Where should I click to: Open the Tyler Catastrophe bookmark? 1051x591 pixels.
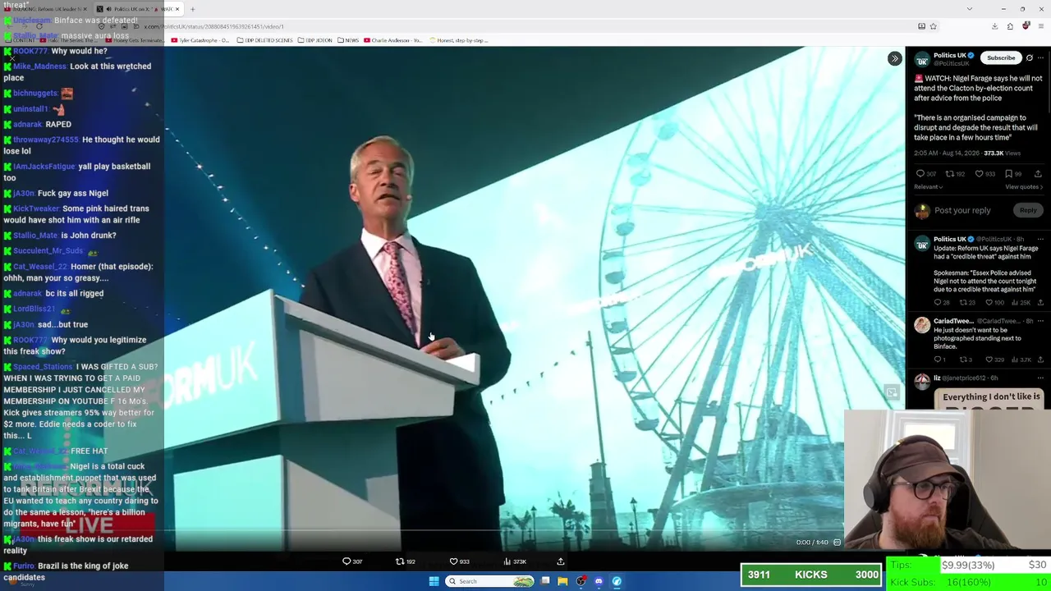pyautogui.click(x=201, y=40)
